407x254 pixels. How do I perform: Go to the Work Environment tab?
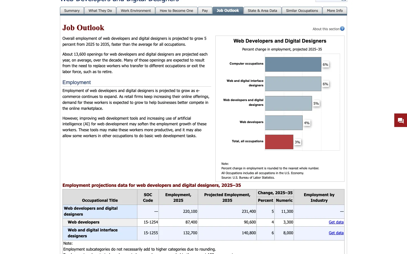pos(136,11)
